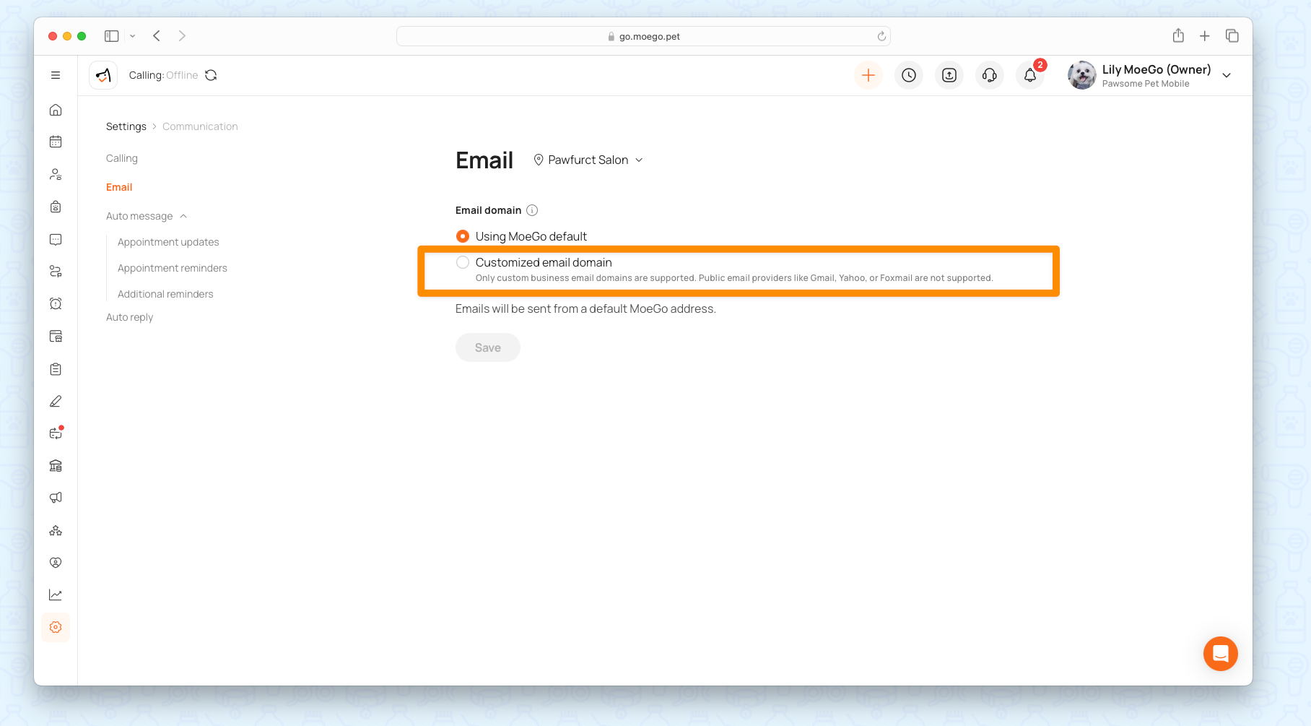
Task: Click the Save button
Action: click(x=488, y=347)
